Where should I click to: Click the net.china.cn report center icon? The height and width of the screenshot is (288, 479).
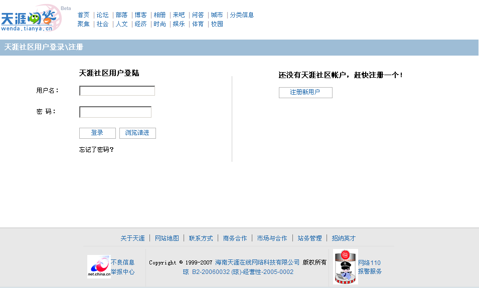pos(98,266)
